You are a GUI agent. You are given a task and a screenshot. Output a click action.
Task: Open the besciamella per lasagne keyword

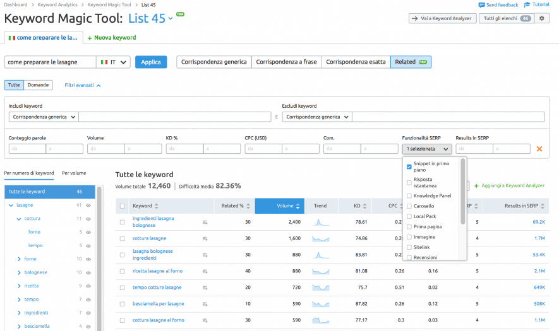click(x=159, y=304)
